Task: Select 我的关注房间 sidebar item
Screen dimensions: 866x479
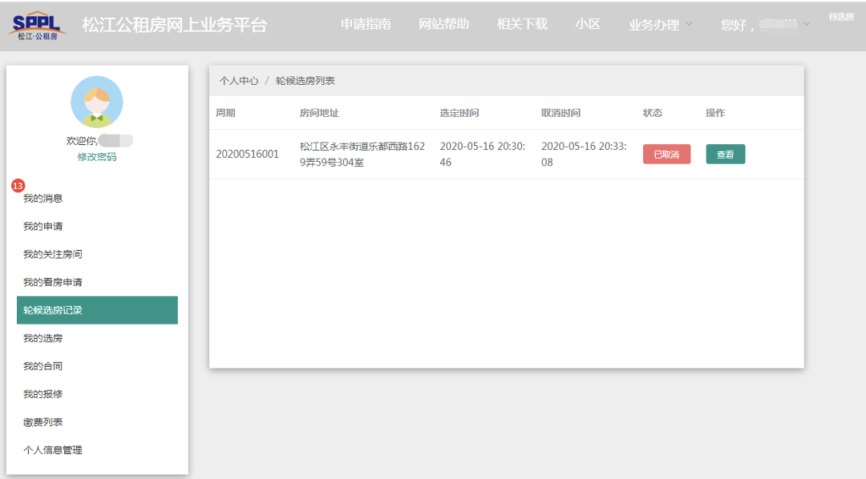Action: click(x=53, y=254)
